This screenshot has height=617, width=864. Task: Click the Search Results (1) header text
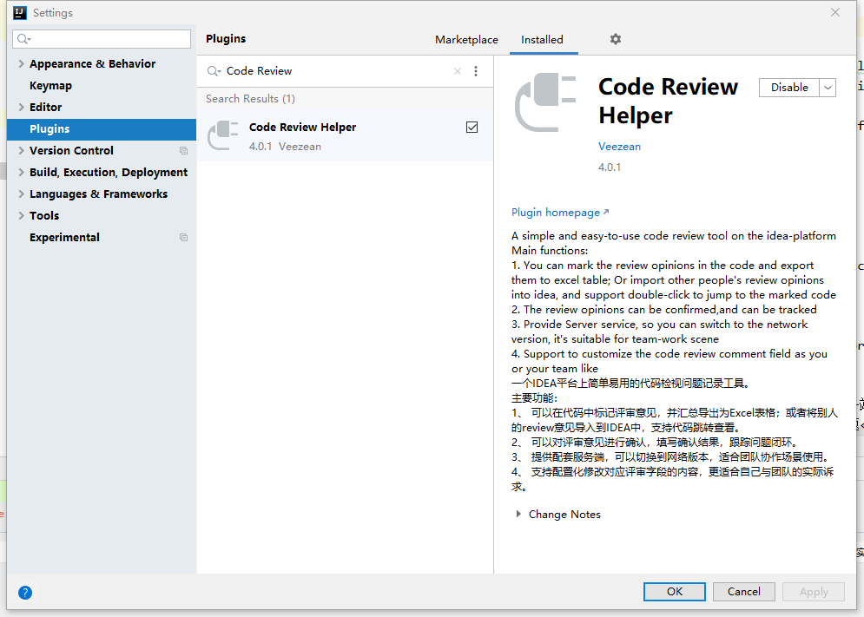(250, 99)
